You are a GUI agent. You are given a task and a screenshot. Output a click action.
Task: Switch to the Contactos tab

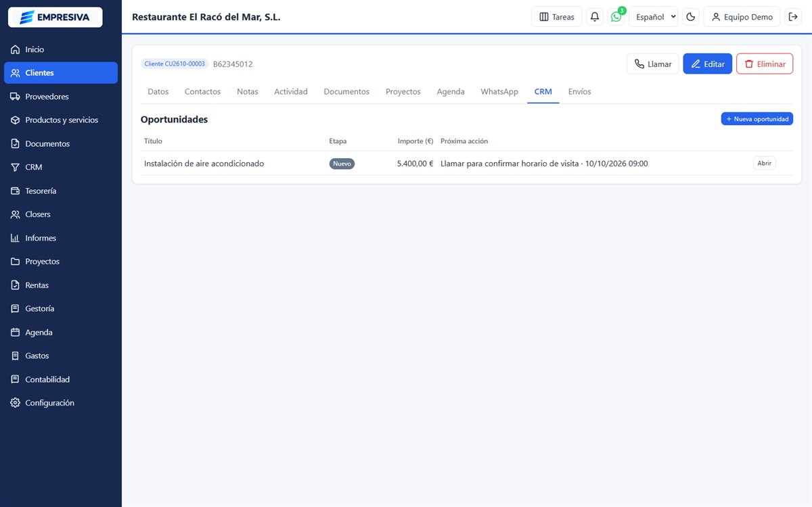[x=203, y=92]
